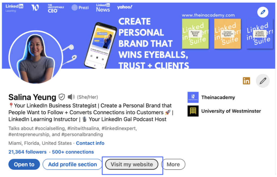Click the gold LinkedIn Premium badge
The width and height of the screenshot is (277, 177).
pos(246,81)
